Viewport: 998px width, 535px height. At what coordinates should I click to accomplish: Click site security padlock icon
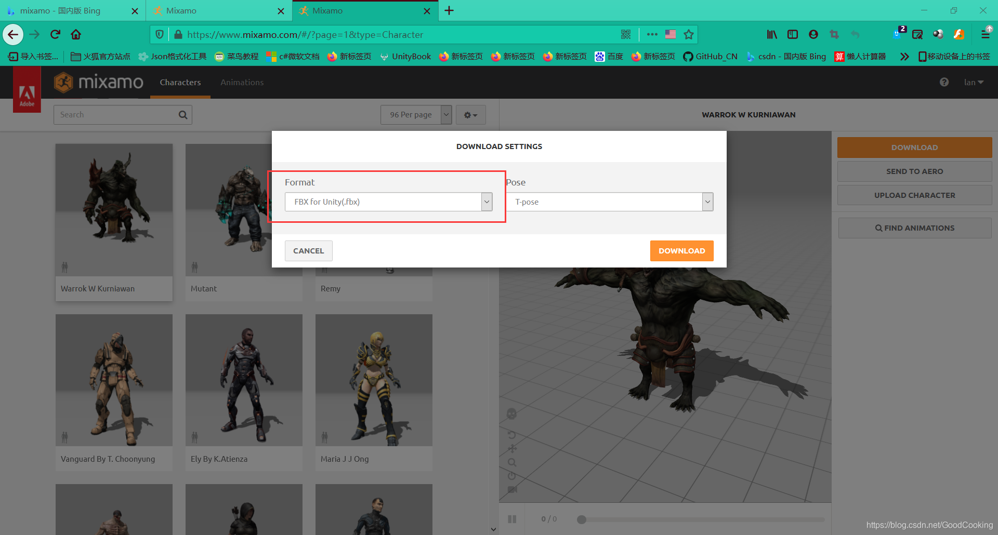pos(178,35)
